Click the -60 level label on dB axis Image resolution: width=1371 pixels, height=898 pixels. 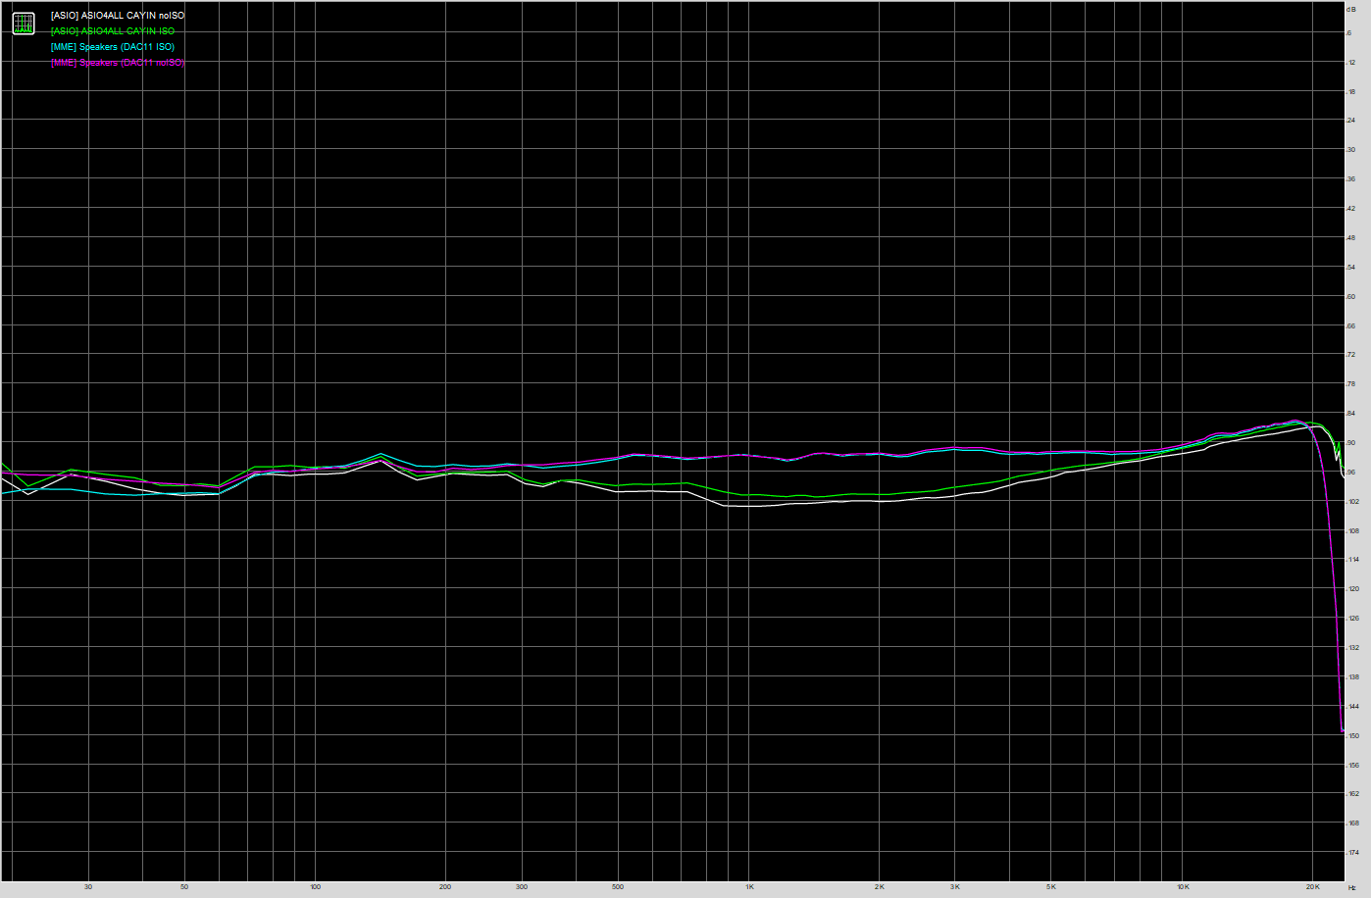(x=1351, y=297)
